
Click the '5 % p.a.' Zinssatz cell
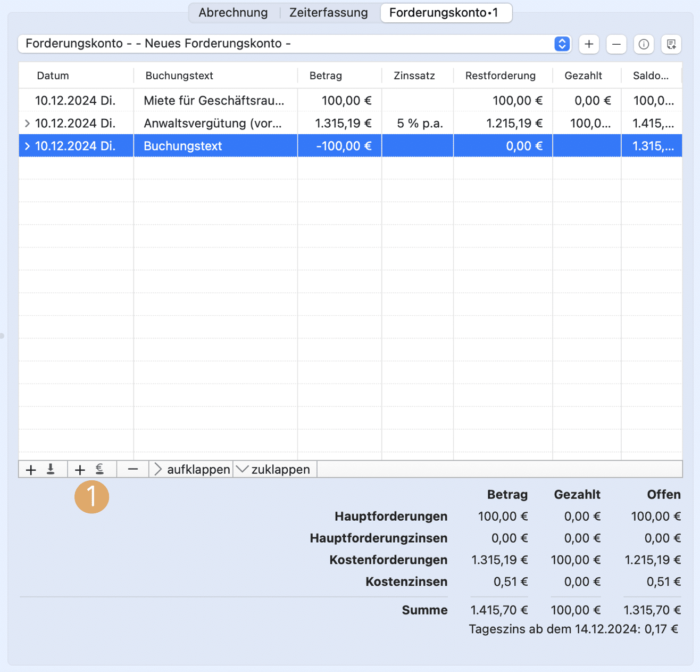pos(420,124)
